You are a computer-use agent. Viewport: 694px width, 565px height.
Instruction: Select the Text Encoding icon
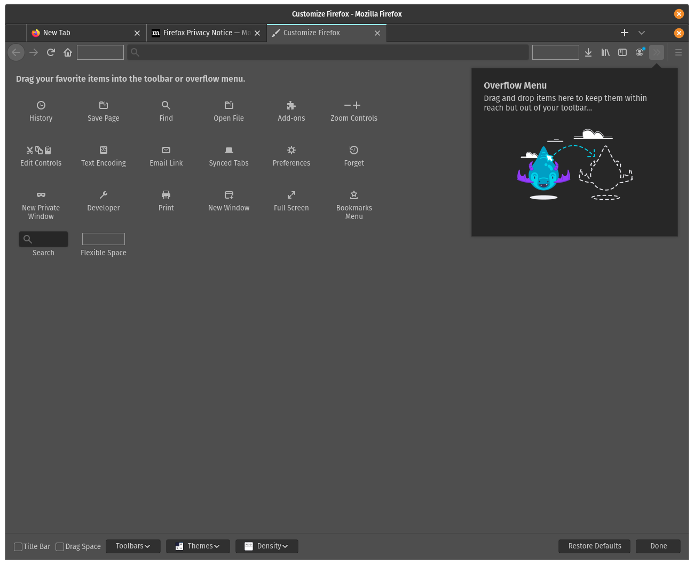click(104, 150)
